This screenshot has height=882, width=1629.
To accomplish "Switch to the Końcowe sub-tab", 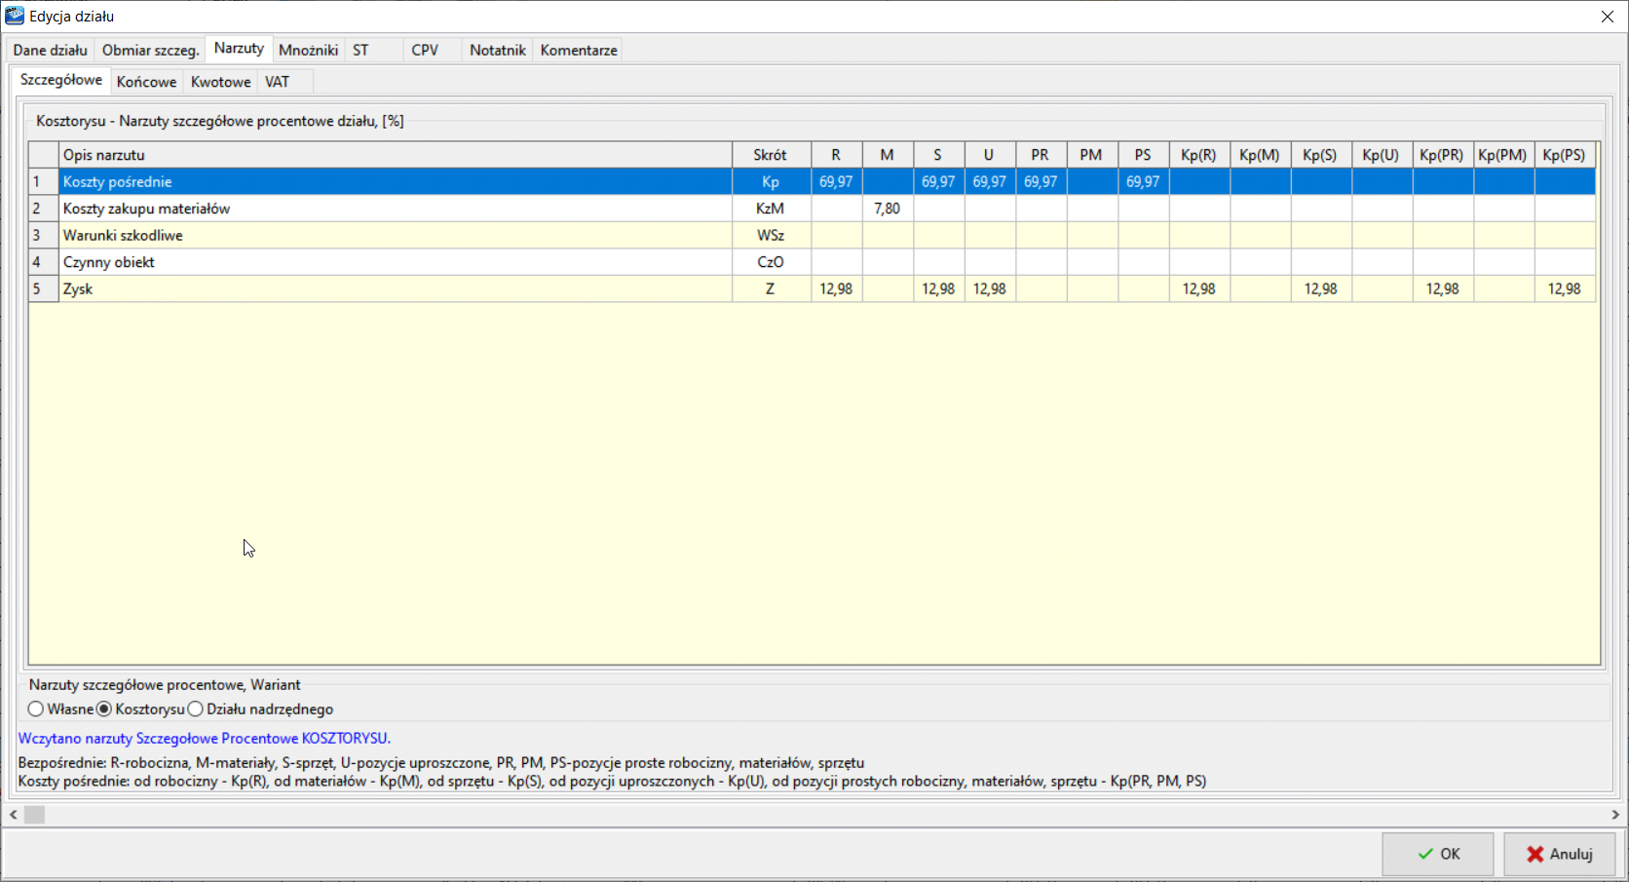I will (x=146, y=82).
